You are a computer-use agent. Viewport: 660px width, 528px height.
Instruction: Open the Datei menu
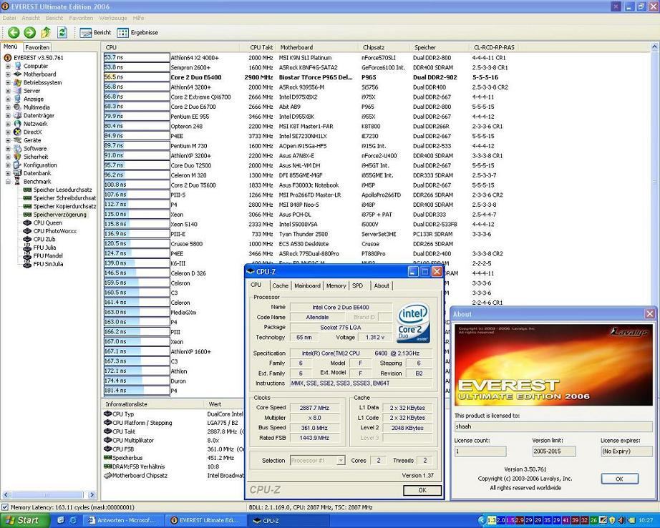[9, 18]
